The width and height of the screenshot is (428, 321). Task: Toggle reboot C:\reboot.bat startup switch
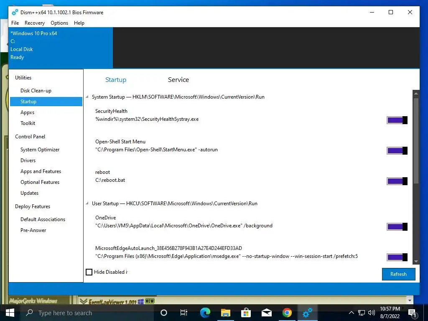[x=397, y=181]
